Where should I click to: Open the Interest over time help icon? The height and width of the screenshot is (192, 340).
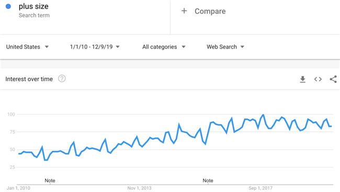click(x=62, y=79)
